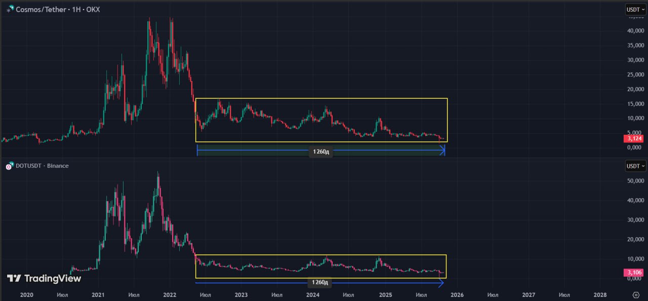Click 2026 on the time axis
This screenshot has width=648, height=301.
coord(457,295)
